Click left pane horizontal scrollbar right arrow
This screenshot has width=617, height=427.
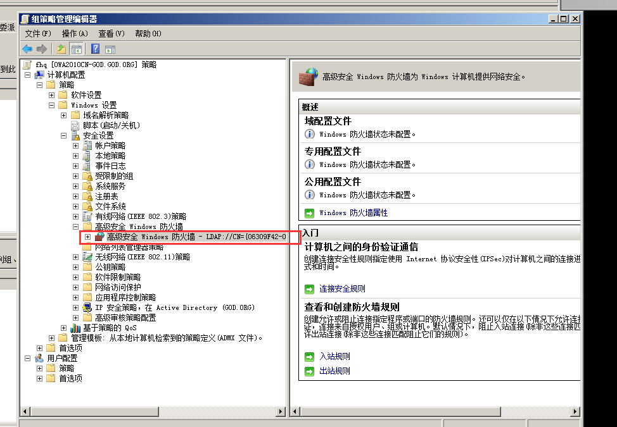point(281,412)
